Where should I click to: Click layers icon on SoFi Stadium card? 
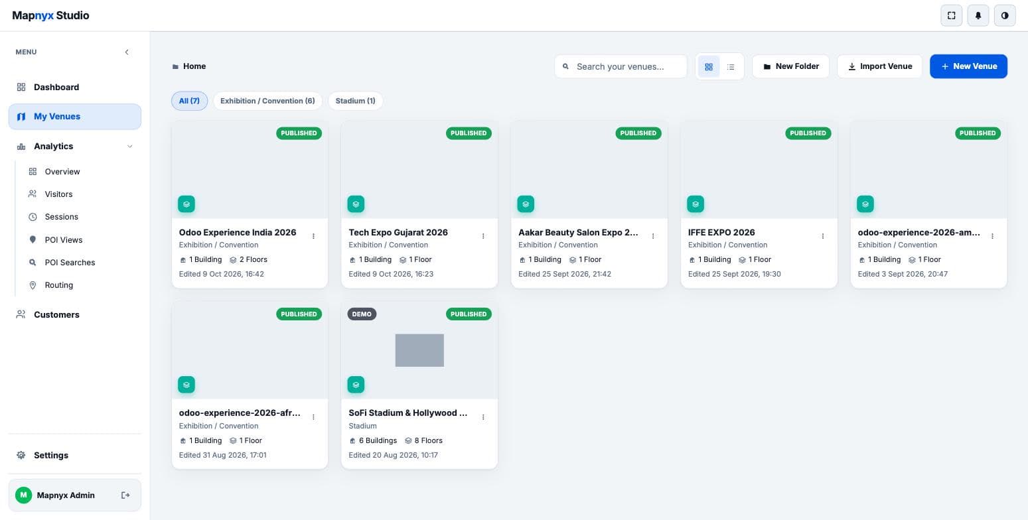(x=356, y=385)
